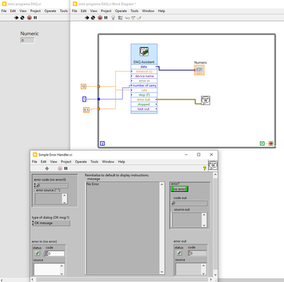Open Window menu in Block Diagram
Viewport: 284px width, 282px height.
pos(148,11)
